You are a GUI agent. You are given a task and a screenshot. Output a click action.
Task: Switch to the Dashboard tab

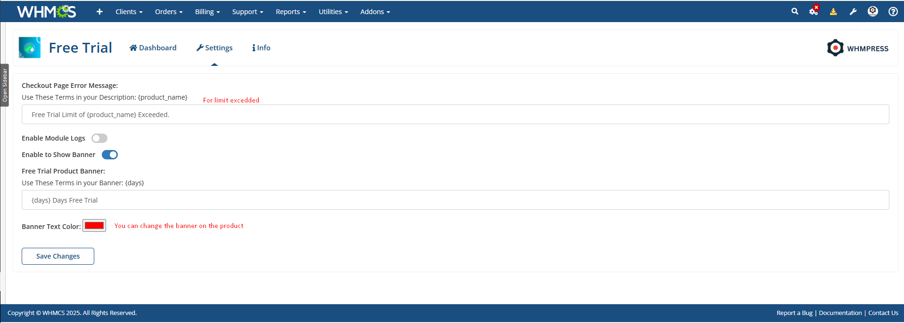point(153,48)
